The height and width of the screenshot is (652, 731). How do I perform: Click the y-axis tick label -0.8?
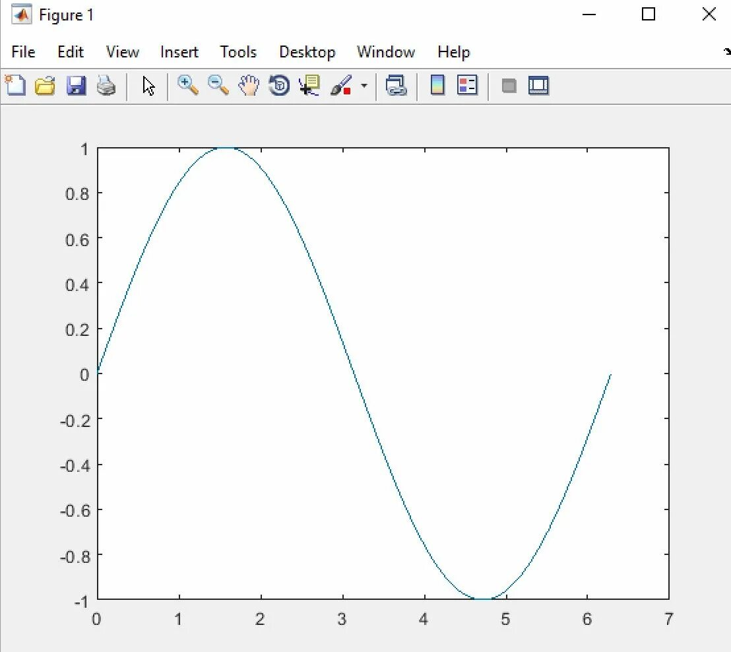75,556
